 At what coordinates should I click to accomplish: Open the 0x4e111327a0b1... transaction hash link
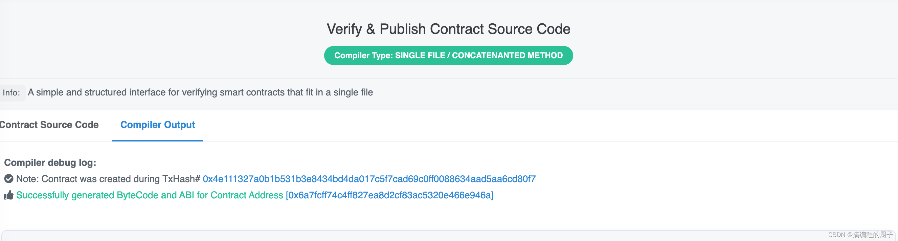369,179
